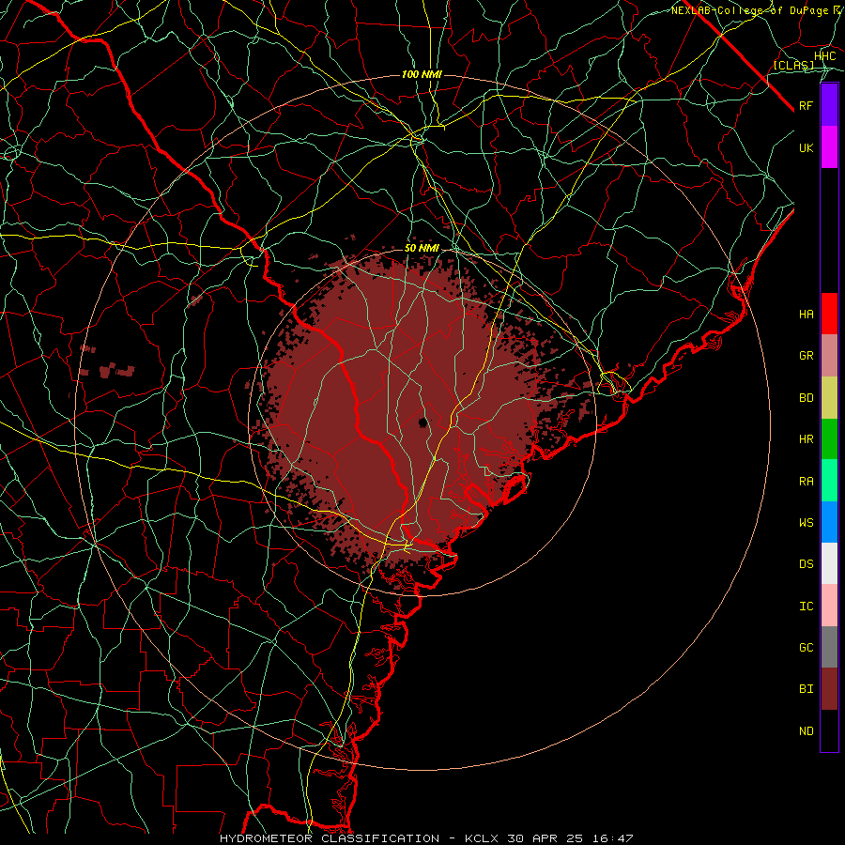Click the 100 NMI range ring label

[422, 74]
